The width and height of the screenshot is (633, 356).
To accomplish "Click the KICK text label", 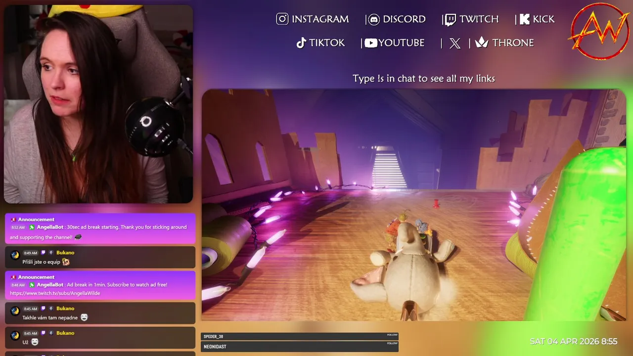I will tap(543, 19).
